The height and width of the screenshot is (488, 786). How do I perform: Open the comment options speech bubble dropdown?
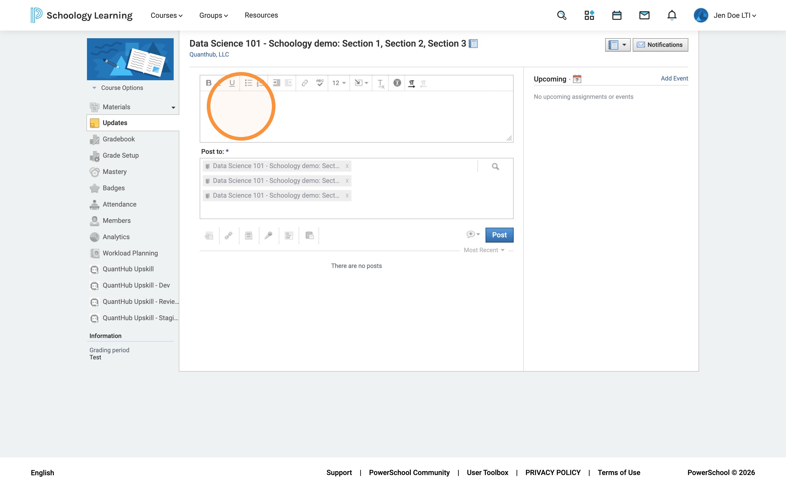[473, 234]
